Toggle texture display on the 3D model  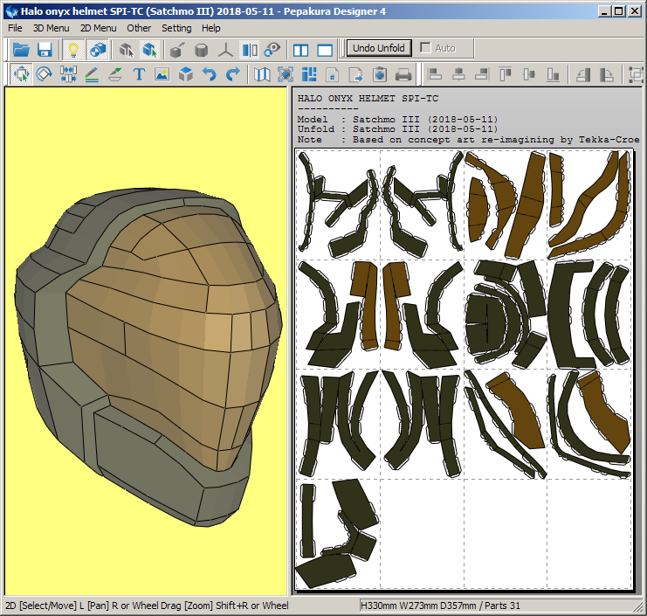coord(98,50)
